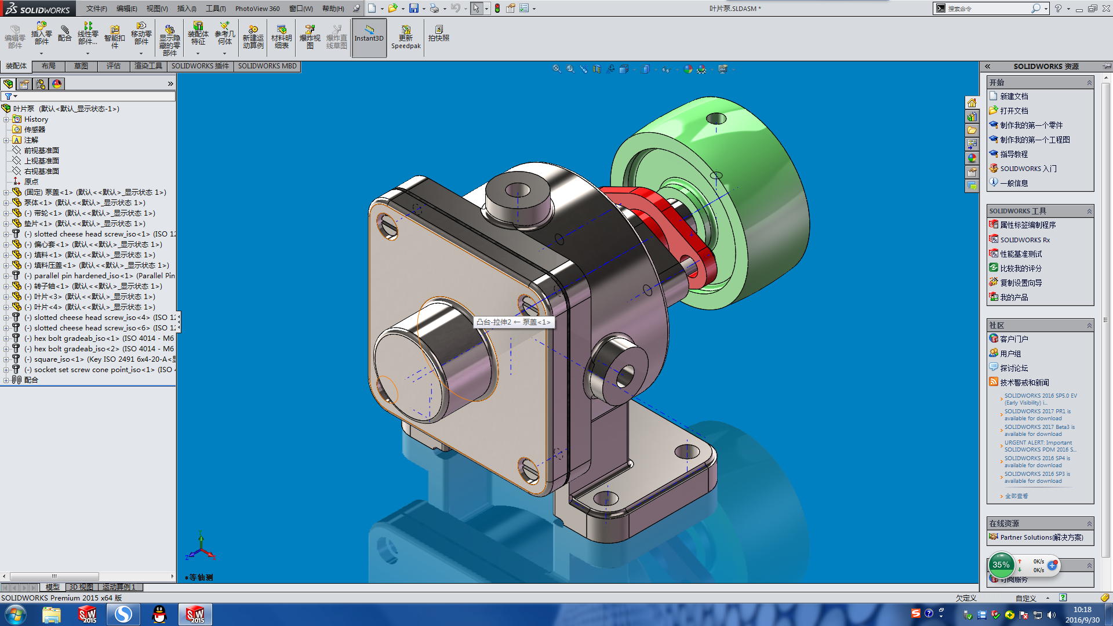Open the PhotoView 360 menu

(x=257, y=9)
